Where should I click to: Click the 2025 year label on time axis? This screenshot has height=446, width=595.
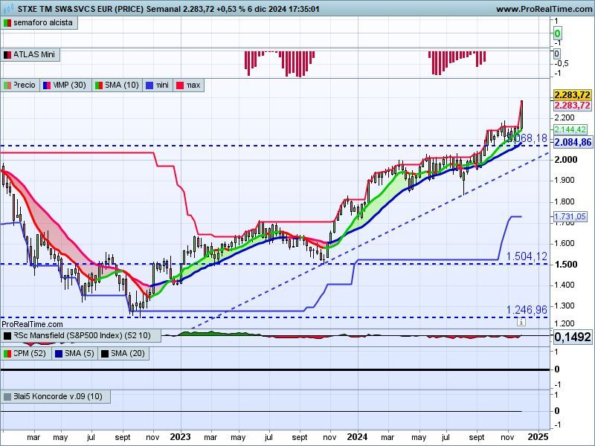pos(538,437)
